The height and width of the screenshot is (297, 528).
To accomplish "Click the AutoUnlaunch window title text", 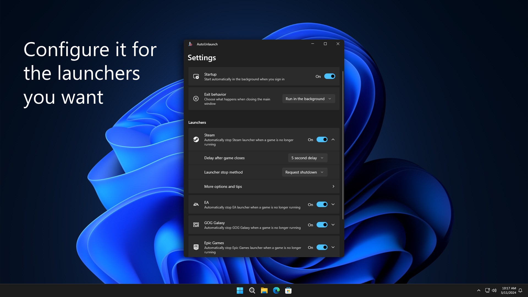I will pyautogui.click(x=207, y=44).
